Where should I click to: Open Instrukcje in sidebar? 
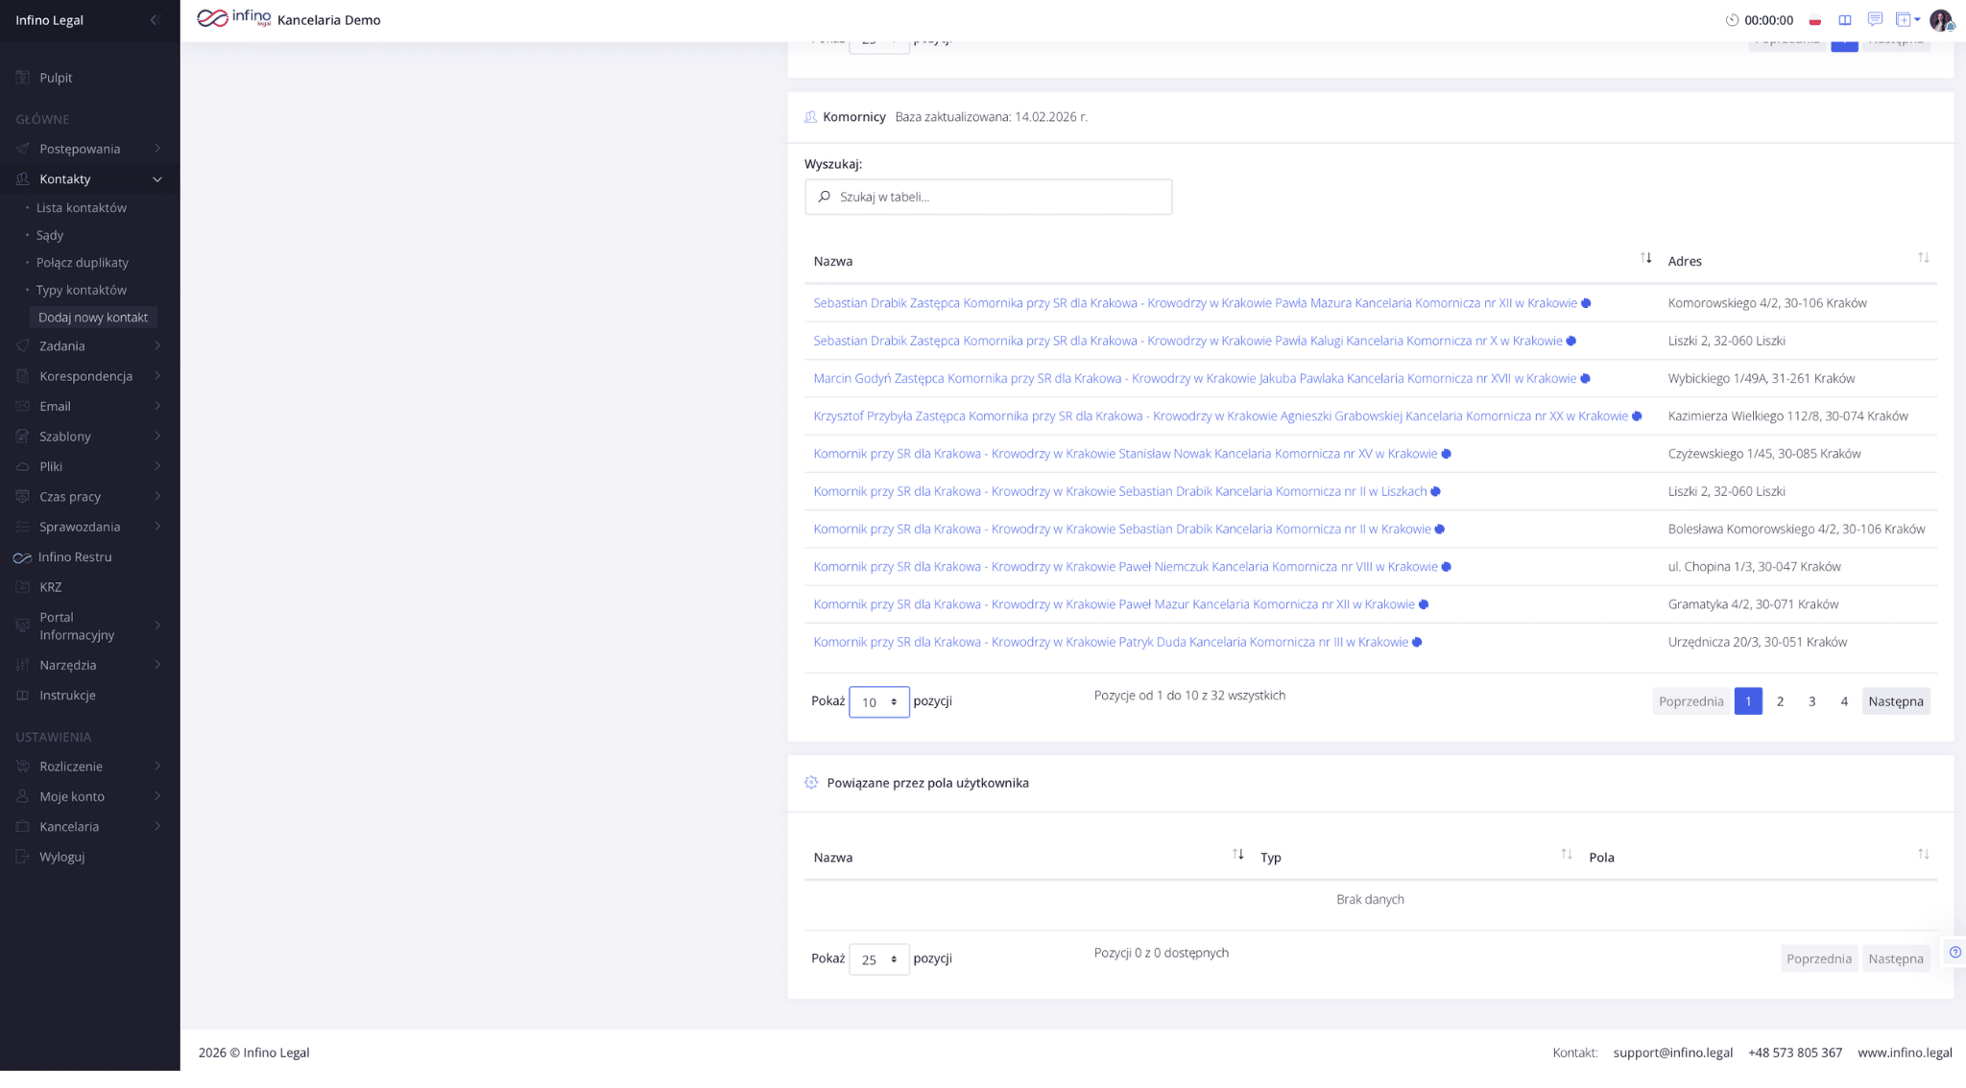[x=67, y=696]
